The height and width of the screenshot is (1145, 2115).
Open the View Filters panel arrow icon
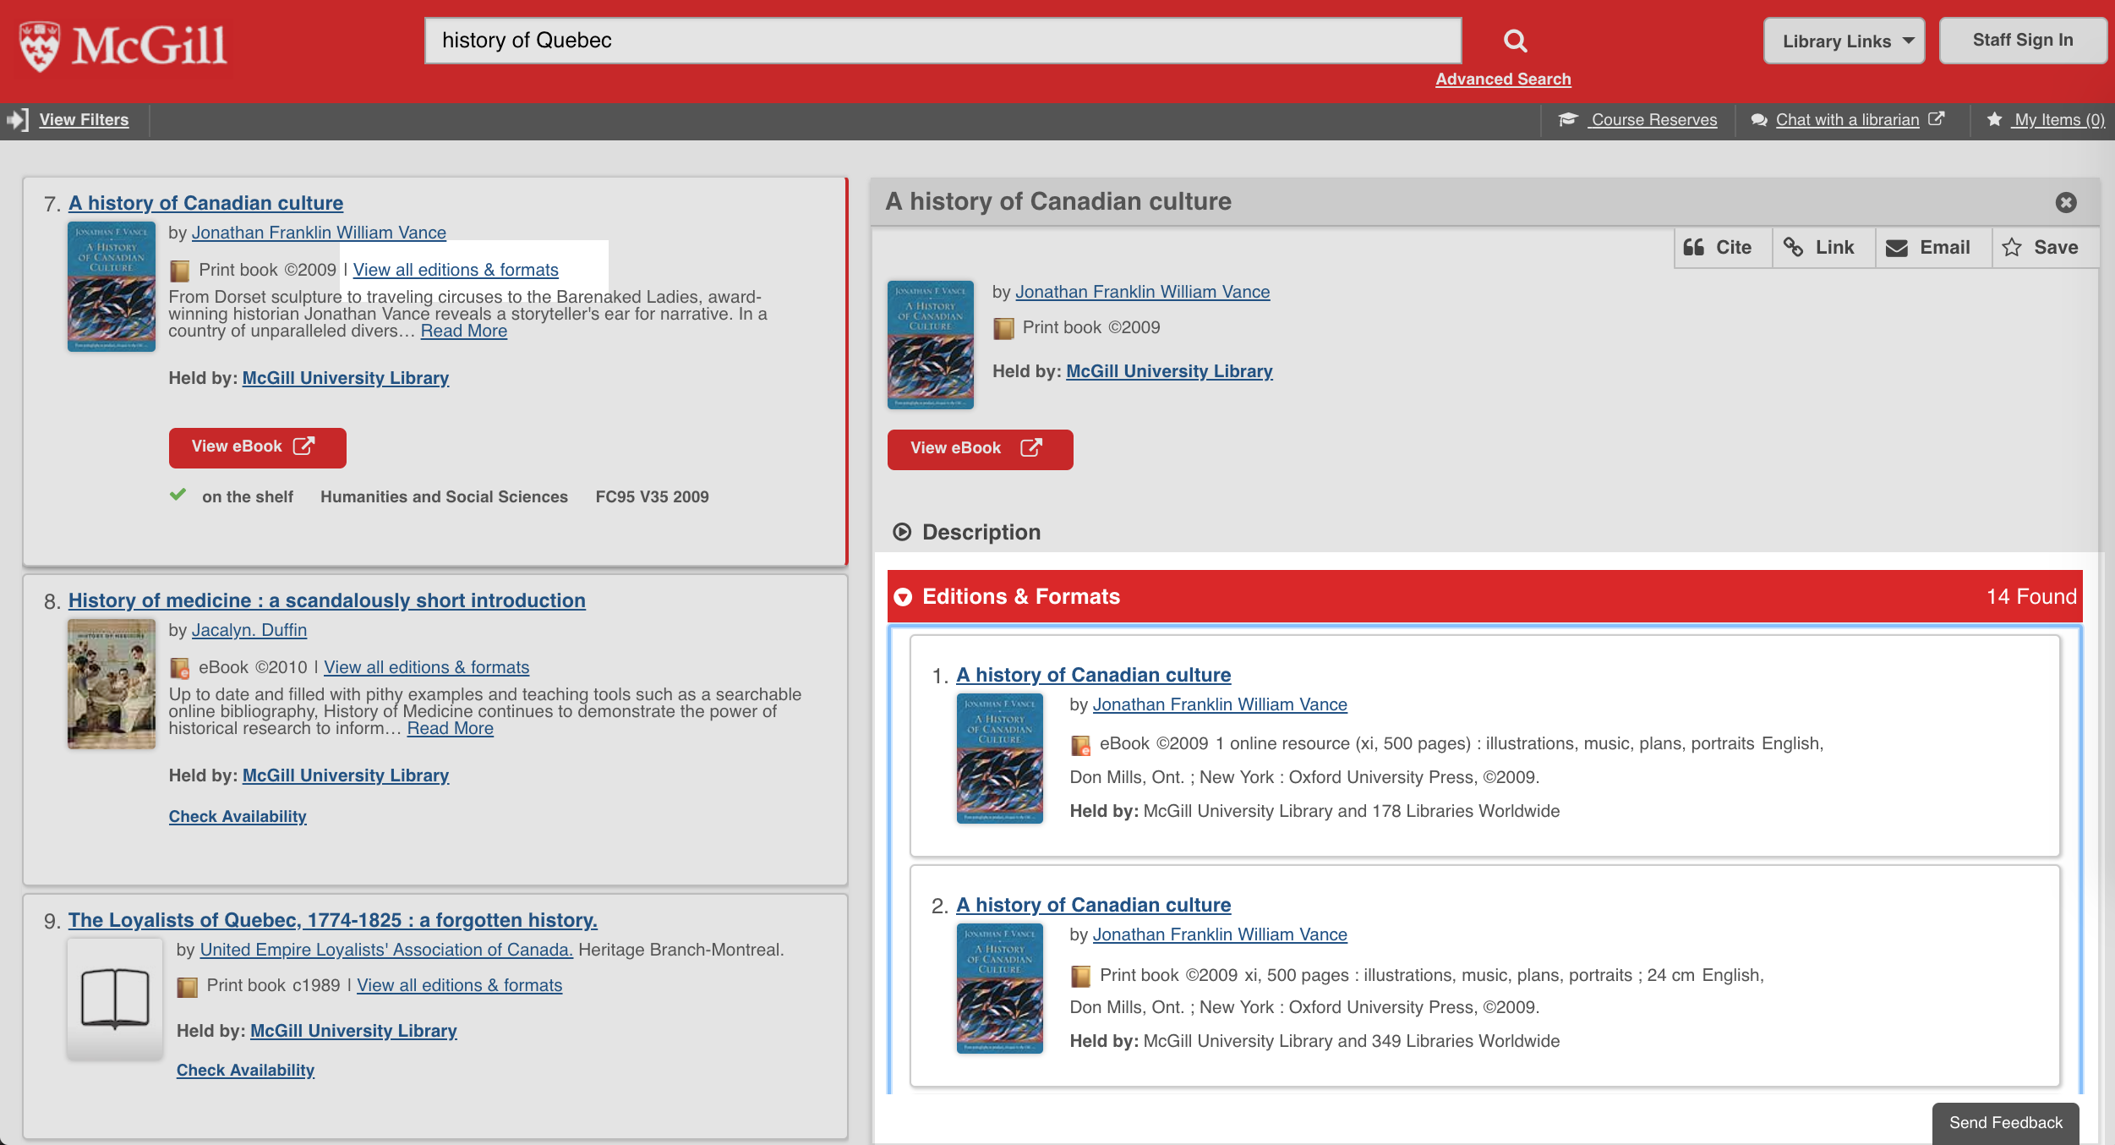(x=18, y=120)
